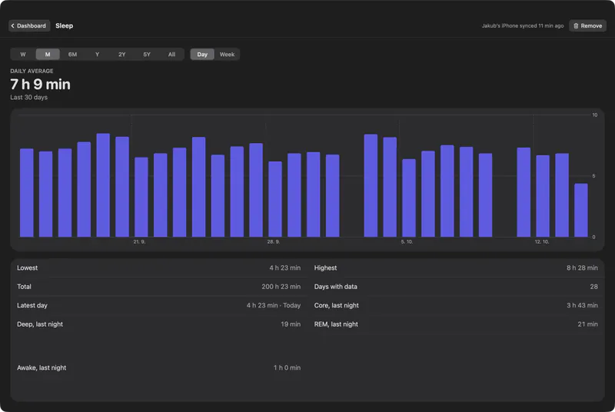Switch to the 6M time range

point(72,55)
